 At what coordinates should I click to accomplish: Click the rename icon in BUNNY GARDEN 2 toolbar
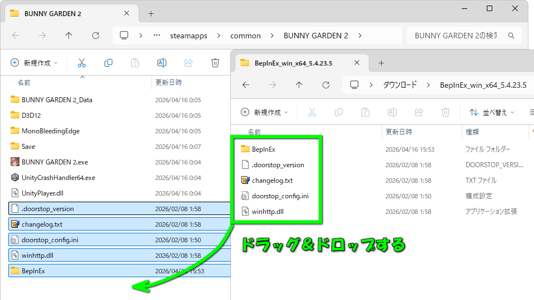162,63
